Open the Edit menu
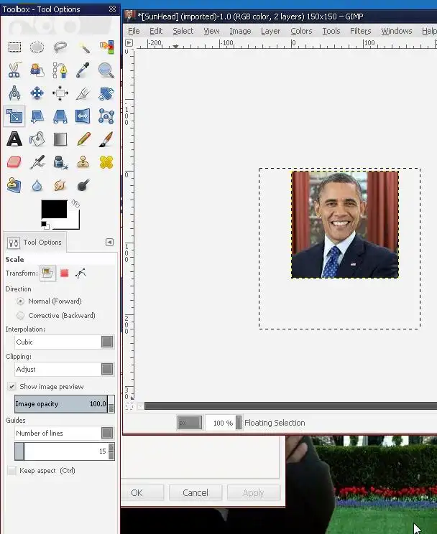The width and height of the screenshot is (437, 534). [x=156, y=31]
